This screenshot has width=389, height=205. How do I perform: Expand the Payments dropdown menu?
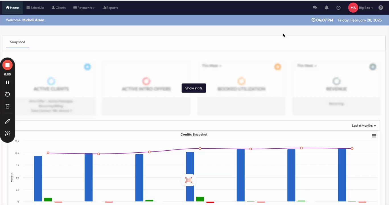click(84, 8)
